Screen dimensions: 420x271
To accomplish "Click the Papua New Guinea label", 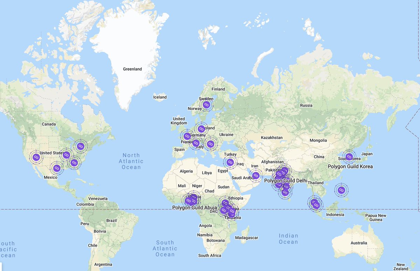I will pos(376,217).
